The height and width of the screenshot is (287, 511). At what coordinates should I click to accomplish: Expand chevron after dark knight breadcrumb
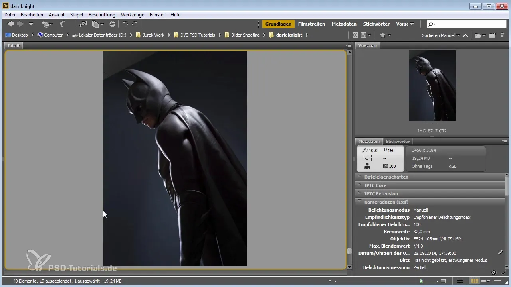[x=307, y=35]
